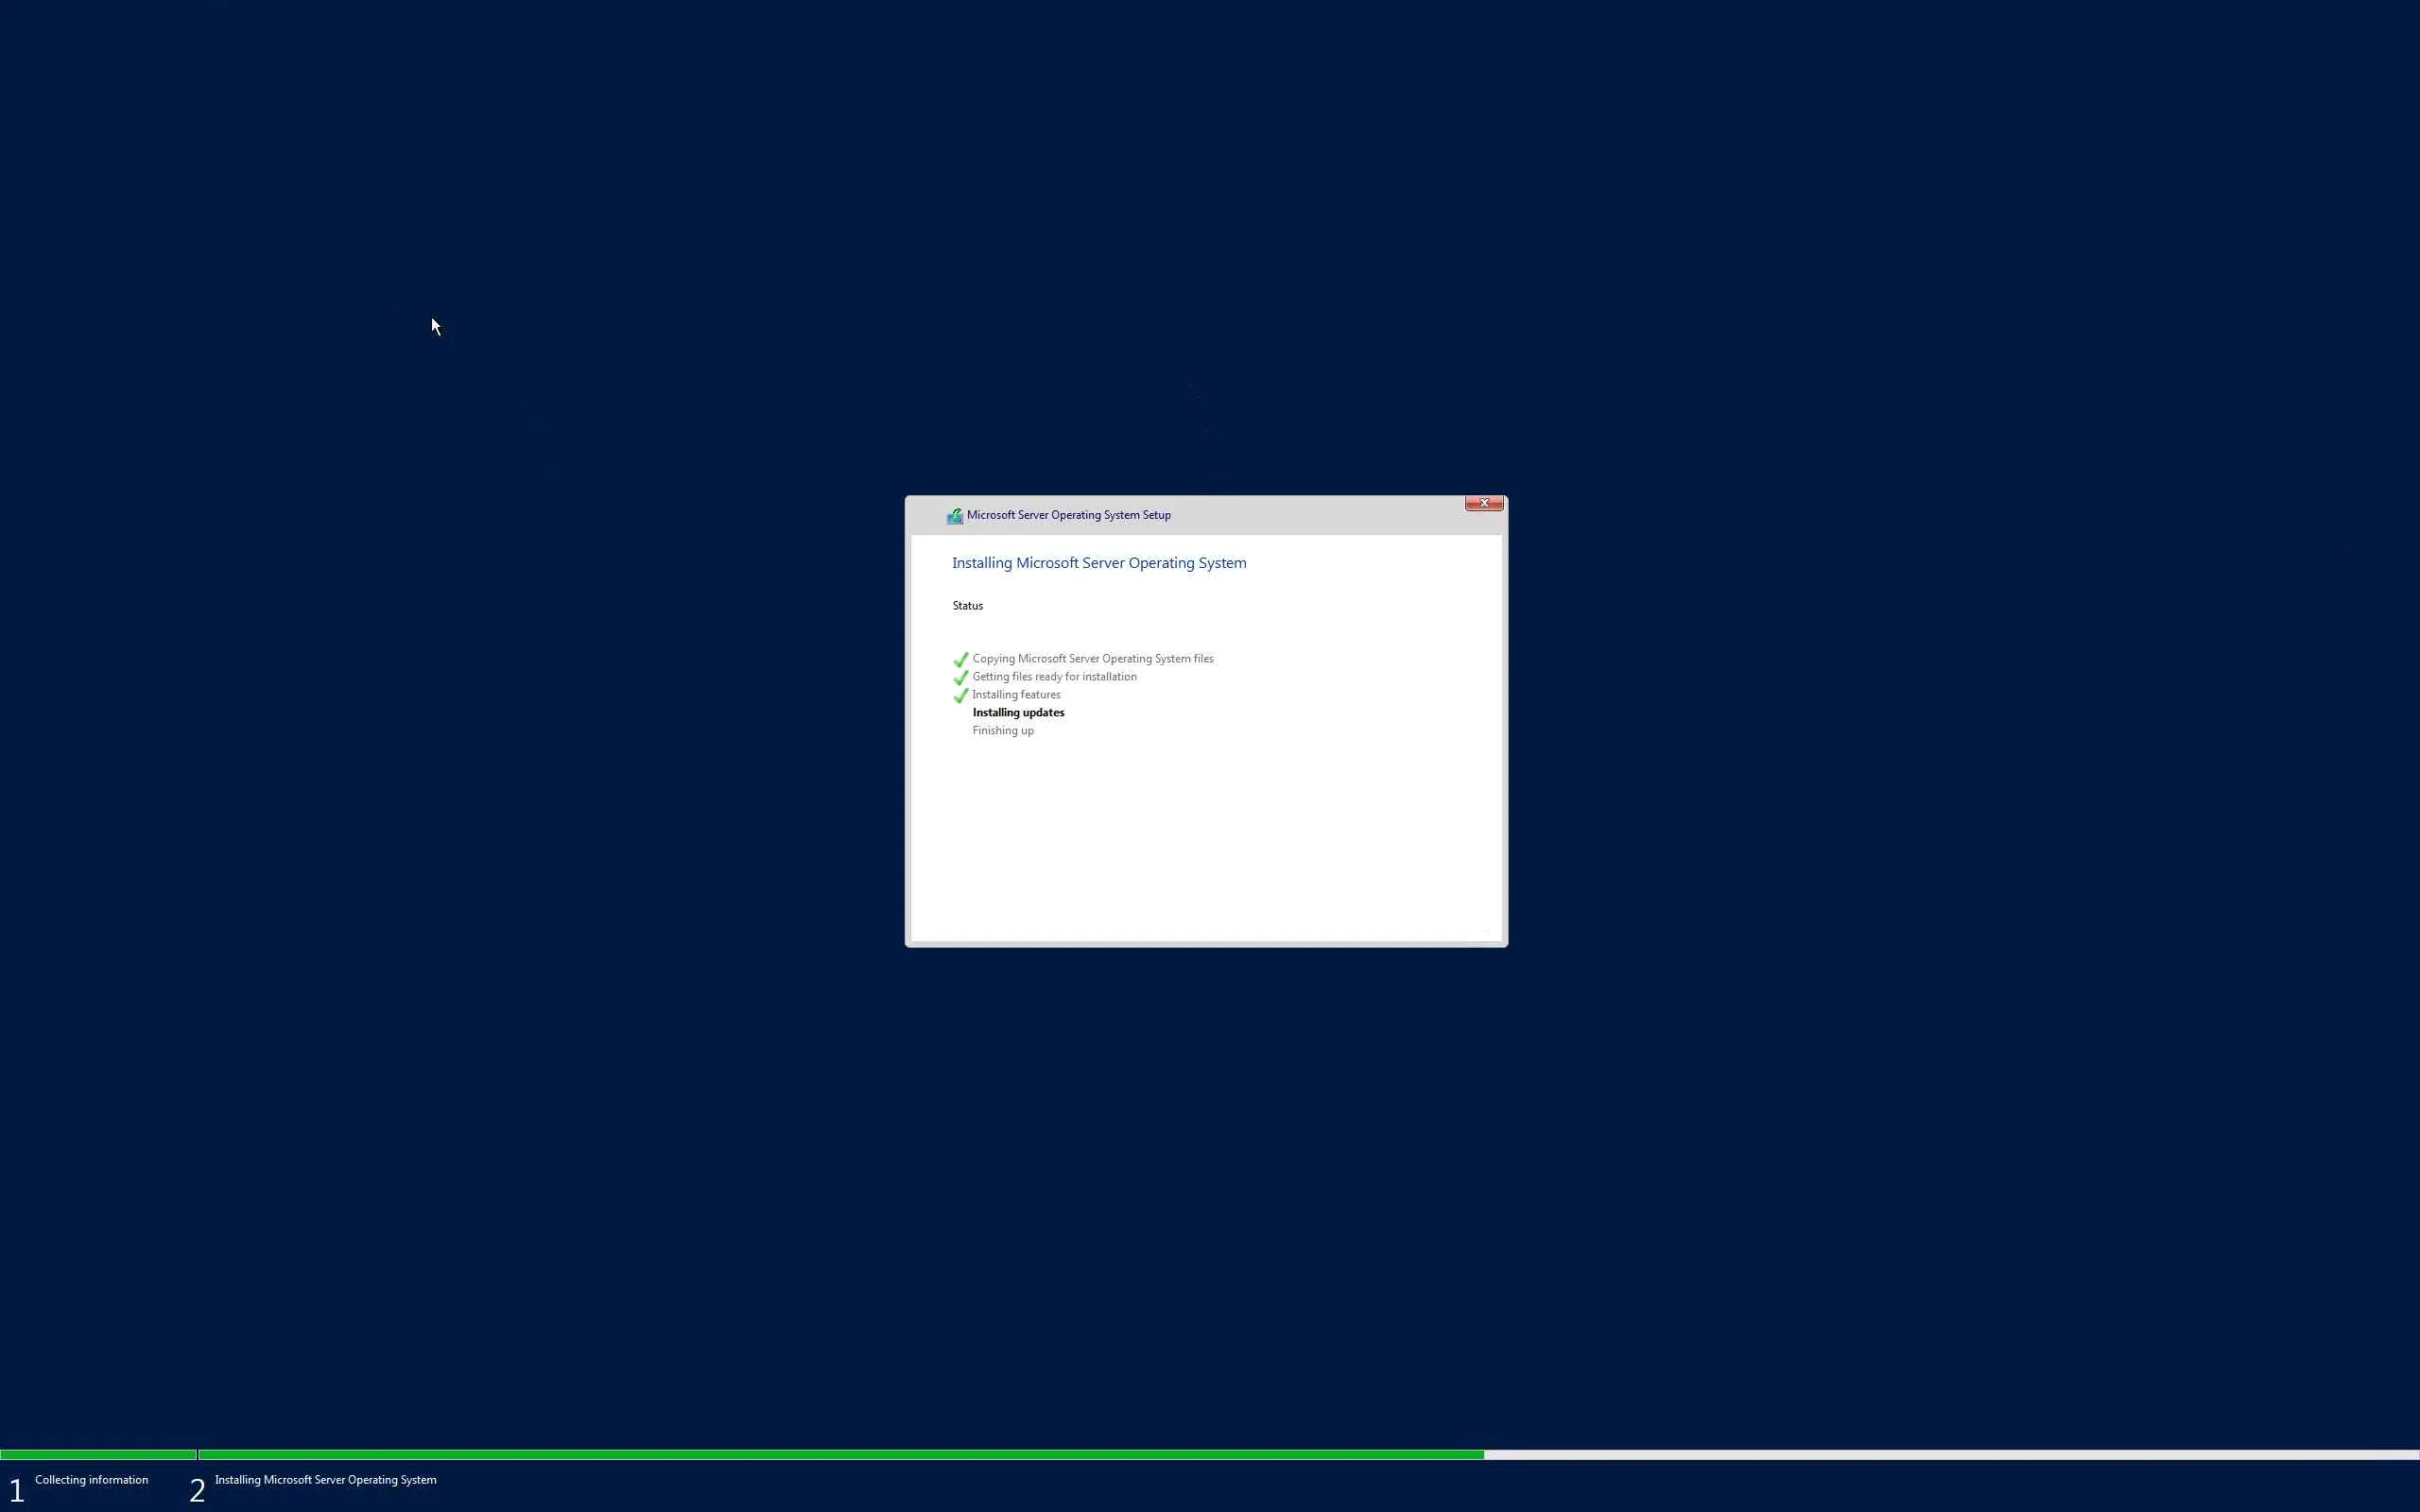Click the step 2 number at bottom
The image size is (2420, 1512).
(197, 1490)
